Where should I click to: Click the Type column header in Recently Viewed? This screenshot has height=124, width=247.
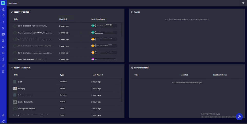[x=62, y=75]
